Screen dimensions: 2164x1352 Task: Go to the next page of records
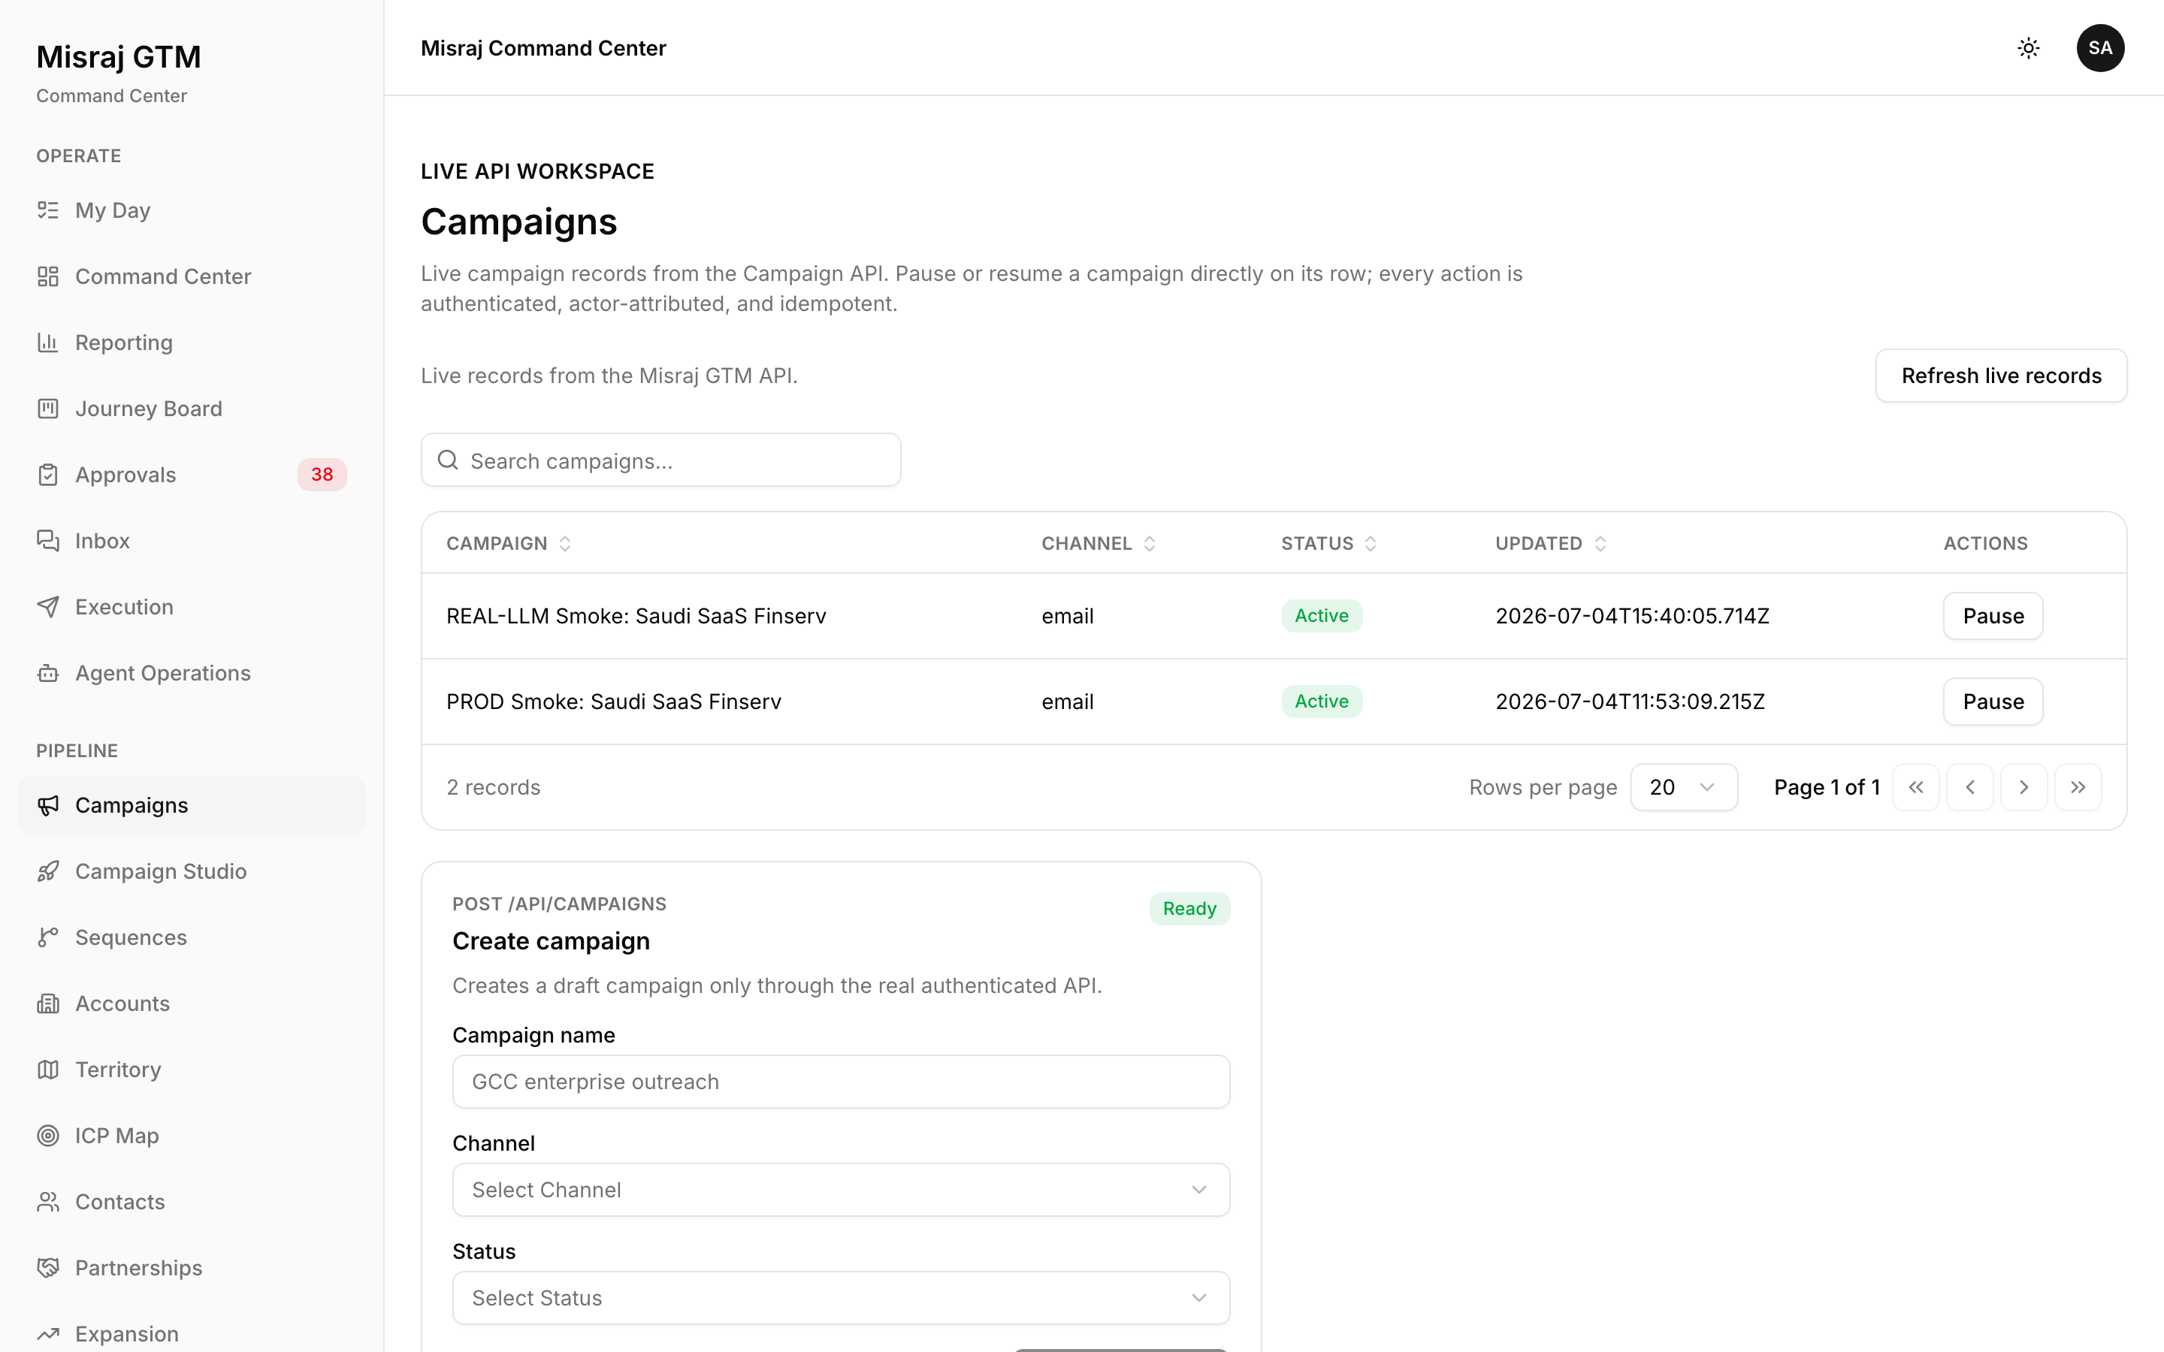pos(2023,788)
